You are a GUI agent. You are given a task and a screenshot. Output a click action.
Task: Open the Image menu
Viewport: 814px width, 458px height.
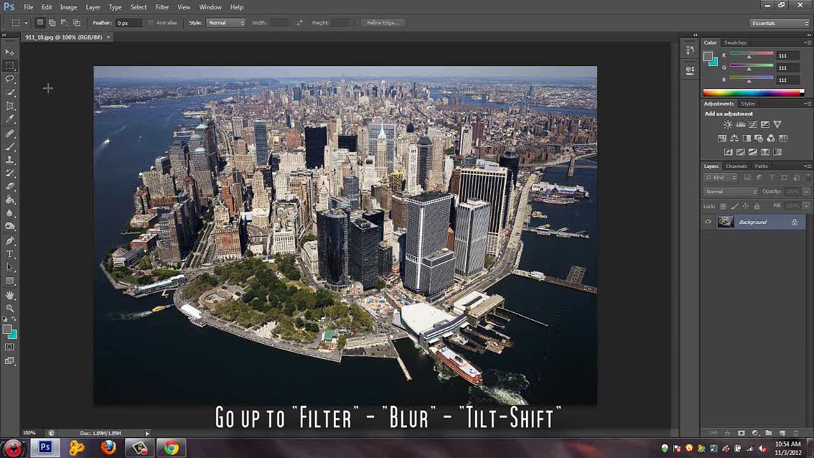68,7
